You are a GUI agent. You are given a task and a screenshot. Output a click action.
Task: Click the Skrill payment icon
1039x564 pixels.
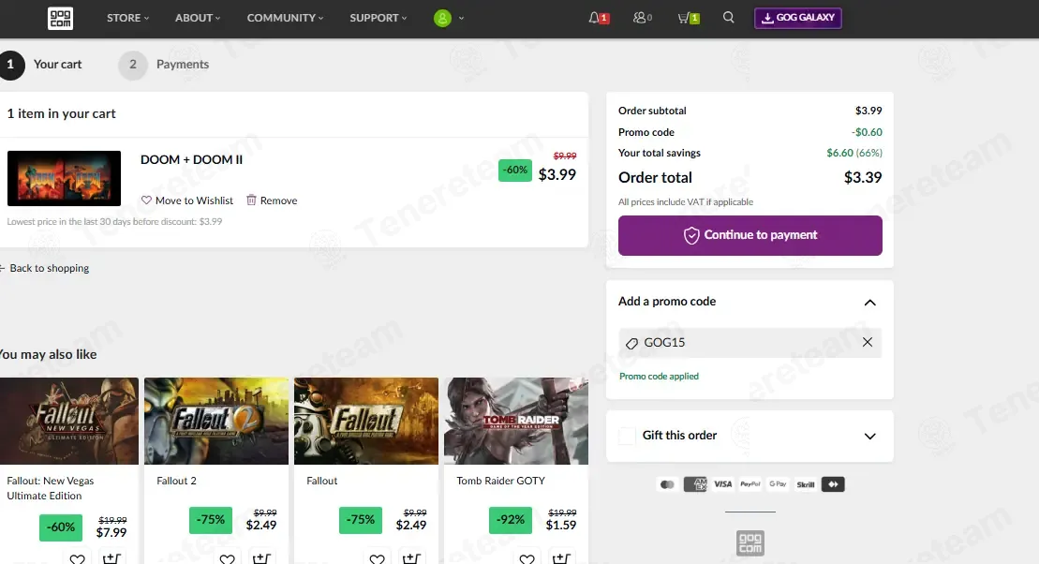point(806,484)
